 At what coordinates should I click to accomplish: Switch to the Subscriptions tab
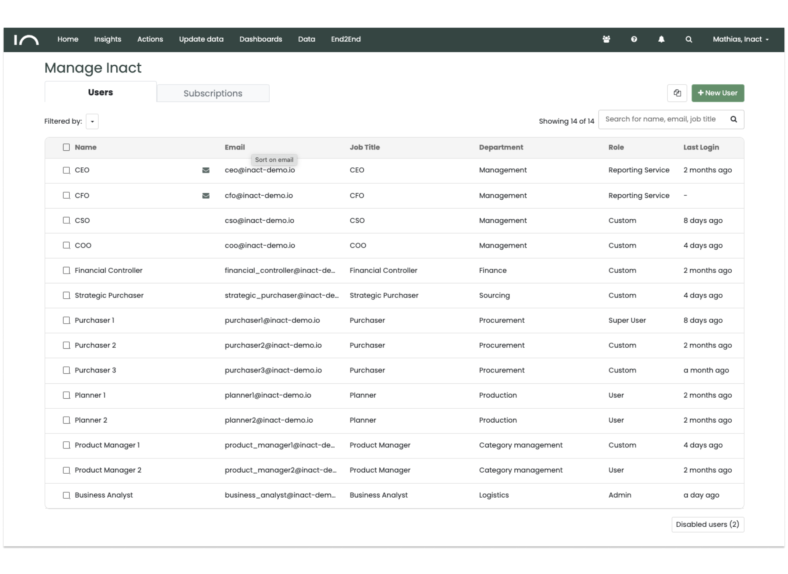tap(213, 93)
